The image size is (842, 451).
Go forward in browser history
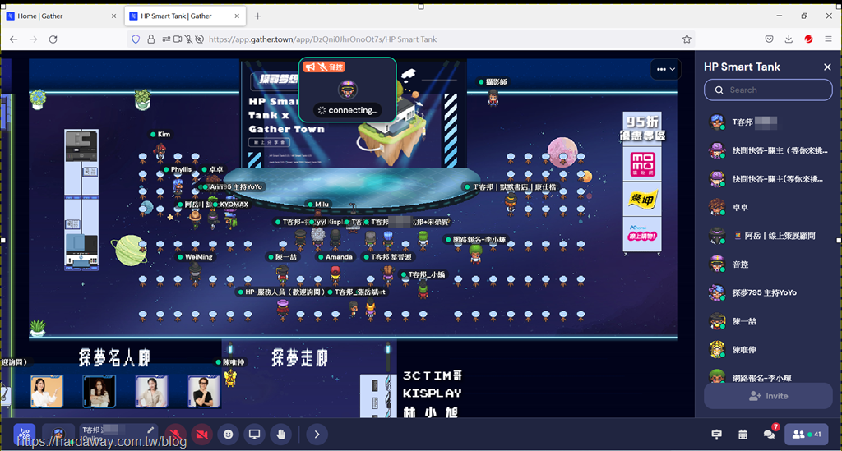(x=33, y=39)
